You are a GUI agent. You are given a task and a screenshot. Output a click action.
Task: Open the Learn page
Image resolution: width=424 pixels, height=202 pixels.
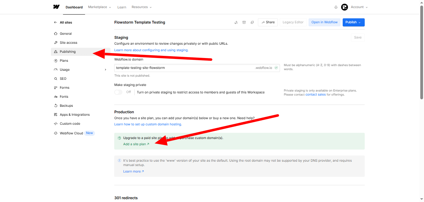pos(122,7)
